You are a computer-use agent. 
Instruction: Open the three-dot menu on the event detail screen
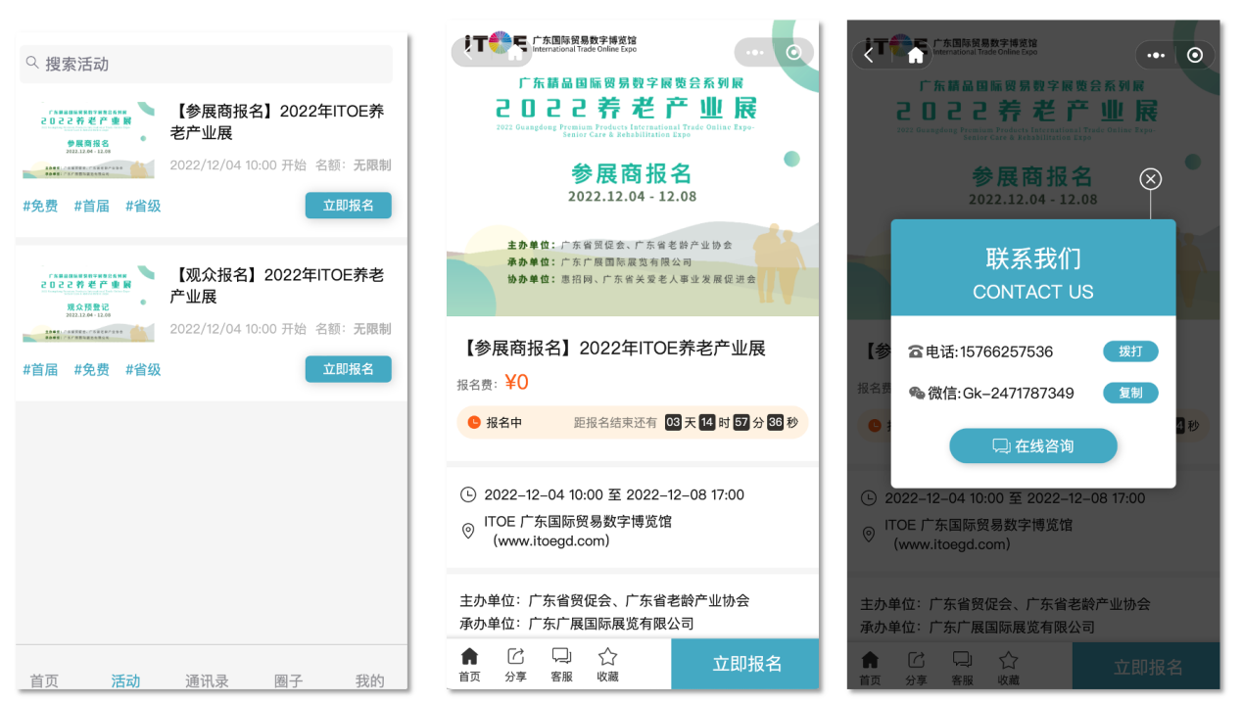point(754,53)
